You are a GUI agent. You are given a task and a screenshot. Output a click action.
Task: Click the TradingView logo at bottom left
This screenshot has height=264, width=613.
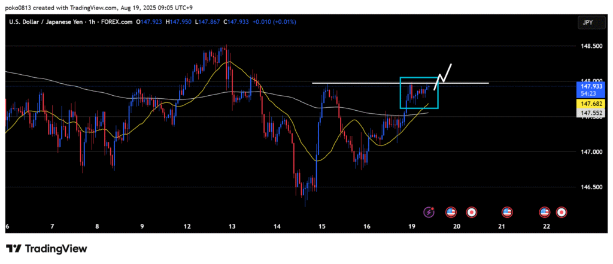point(47,248)
